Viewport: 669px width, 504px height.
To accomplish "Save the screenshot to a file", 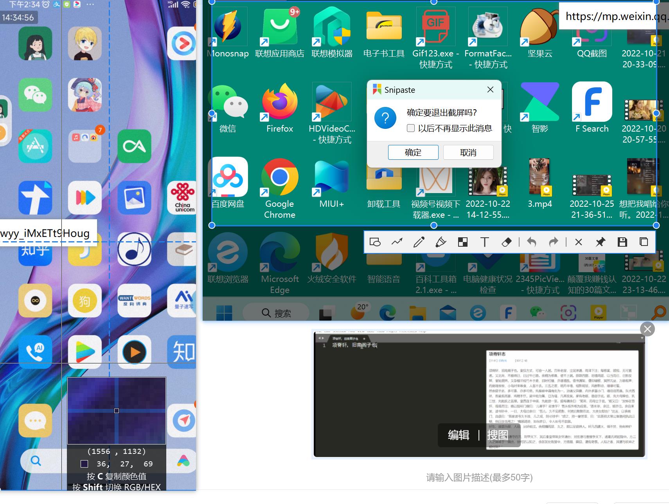I will pos(622,242).
